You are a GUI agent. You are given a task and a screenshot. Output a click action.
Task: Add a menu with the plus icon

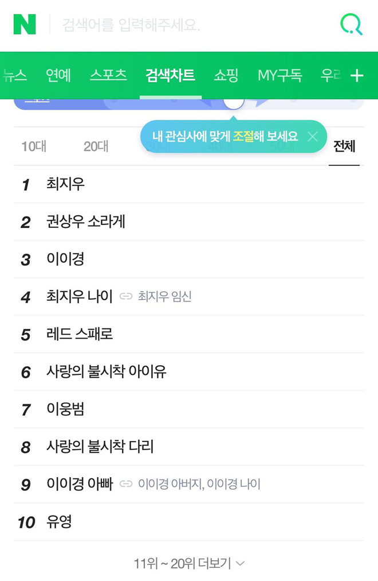point(357,76)
